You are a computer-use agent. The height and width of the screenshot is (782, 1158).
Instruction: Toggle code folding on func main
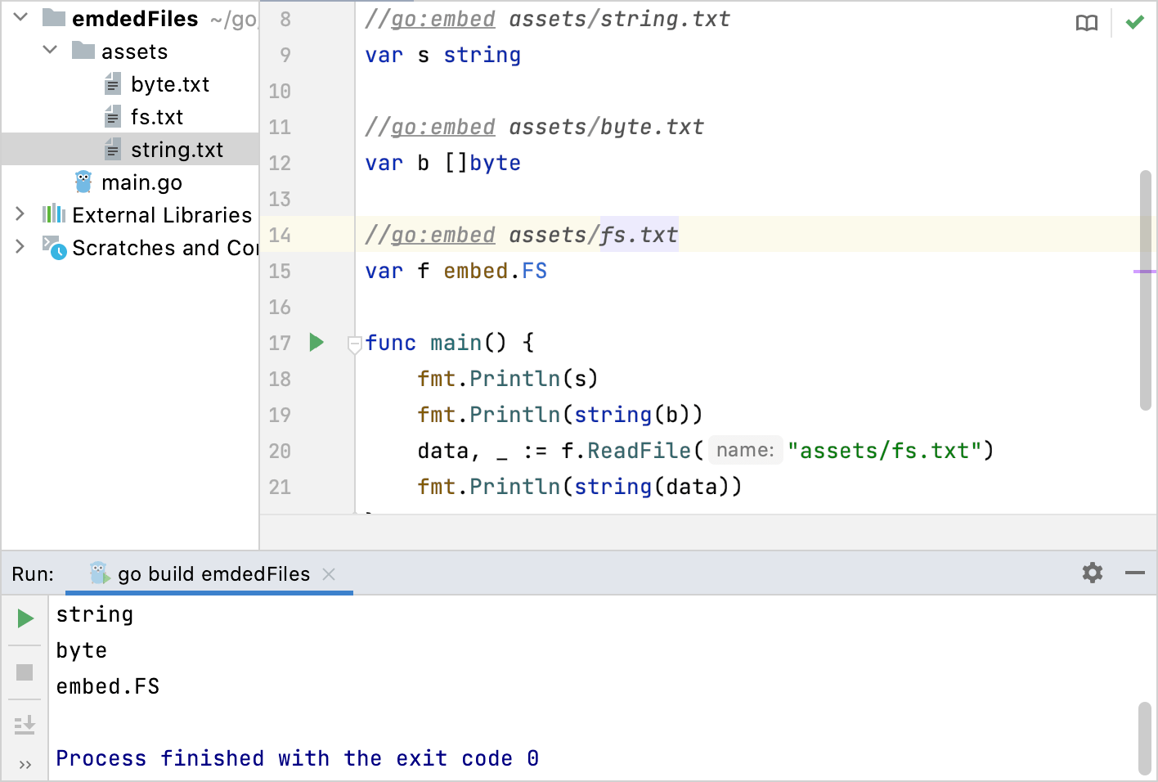coord(354,344)
